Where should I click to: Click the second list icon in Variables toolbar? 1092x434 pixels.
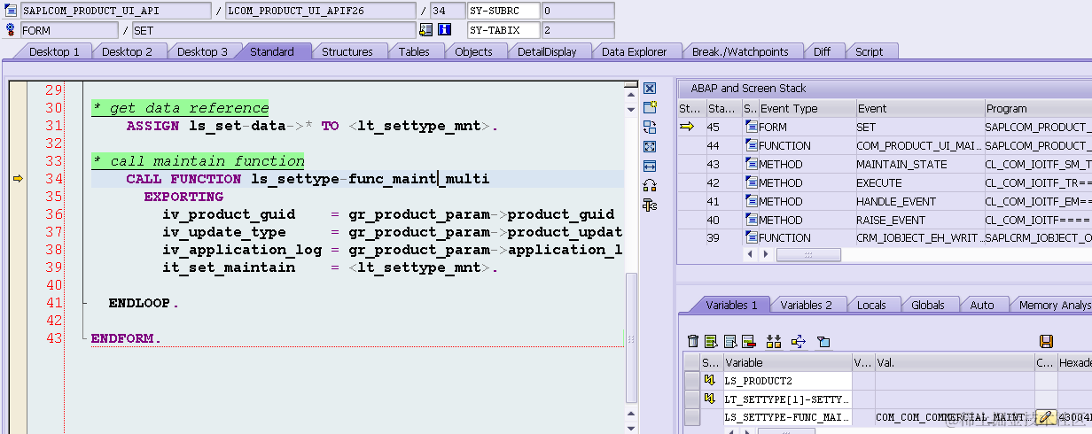729,341
